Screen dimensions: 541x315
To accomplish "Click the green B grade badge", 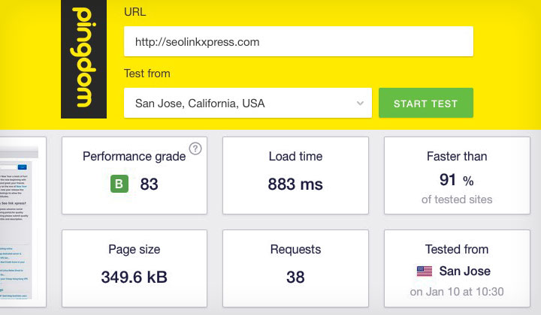I will click(x=119, y=184).
